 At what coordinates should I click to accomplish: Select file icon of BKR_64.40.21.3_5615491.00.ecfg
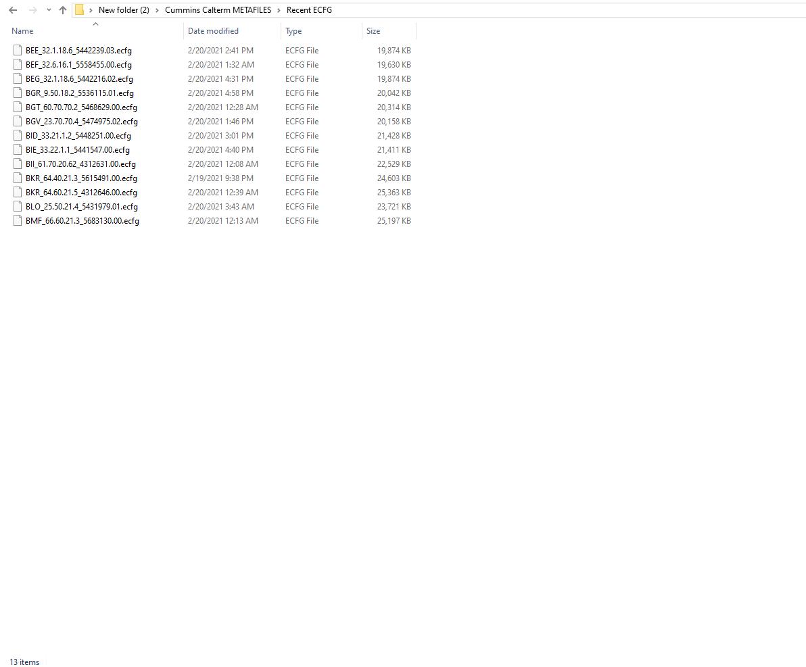[x=18, y=178]
